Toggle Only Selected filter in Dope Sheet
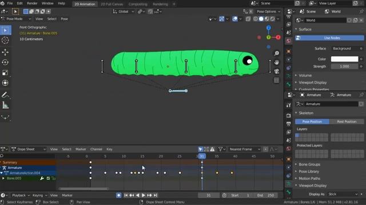Image resolution: width=366 pixels, height=205 pixels. pyautogui.click(x=201, y=149)
